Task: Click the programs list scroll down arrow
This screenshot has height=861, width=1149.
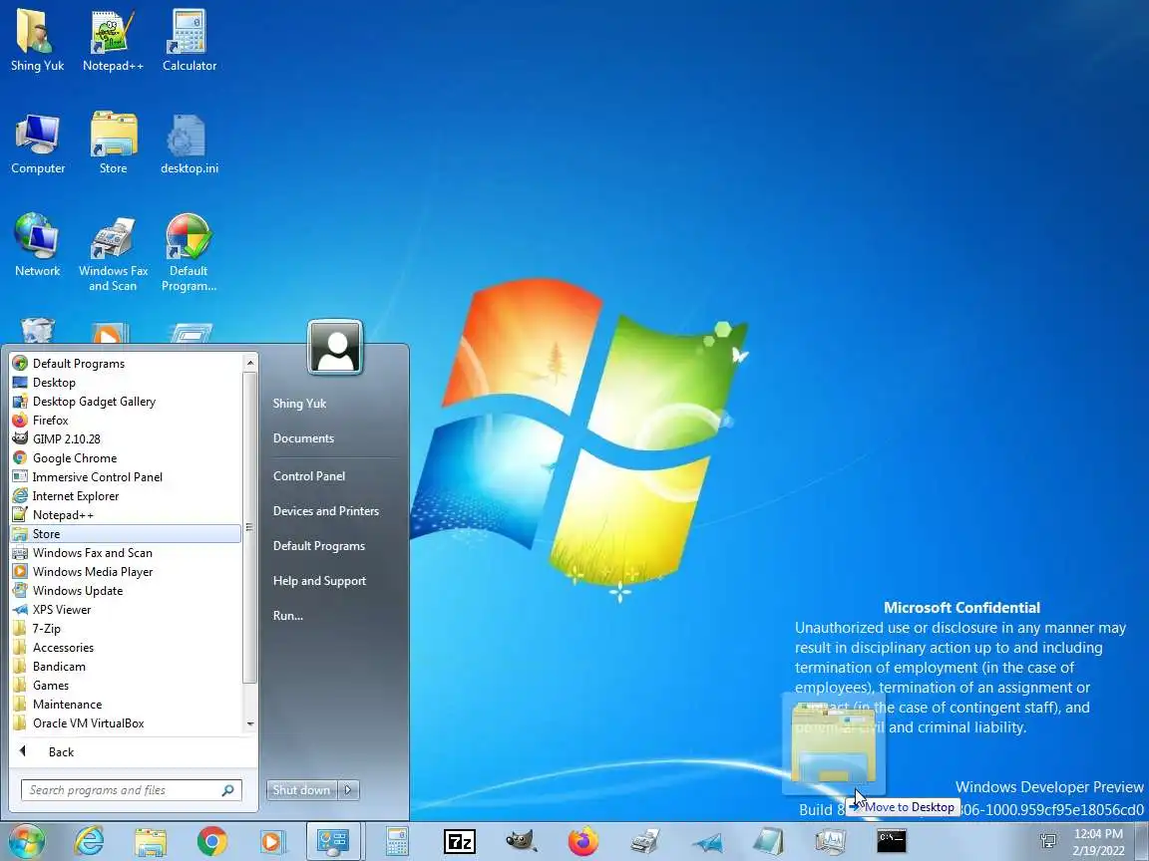Action: 250,724
